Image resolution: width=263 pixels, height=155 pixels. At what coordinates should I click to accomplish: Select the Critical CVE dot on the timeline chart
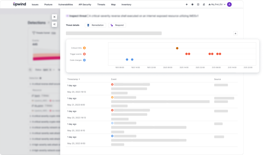pyautogui.click(x=177, y=48)
